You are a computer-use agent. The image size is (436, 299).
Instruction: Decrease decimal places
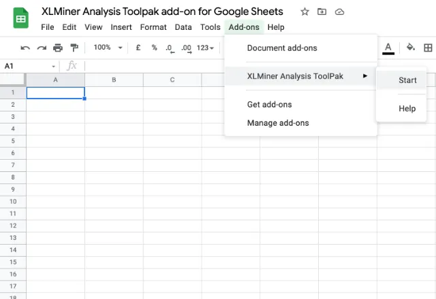click(x=170, y=48)
